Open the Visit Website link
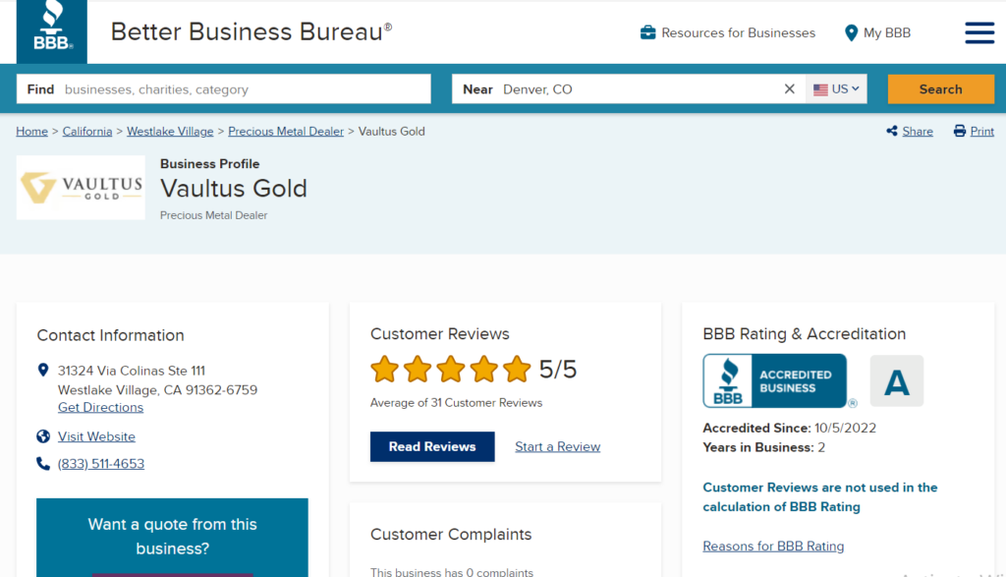The height and width of the screenshot is (577, 1006). click(x=96, y=436)
